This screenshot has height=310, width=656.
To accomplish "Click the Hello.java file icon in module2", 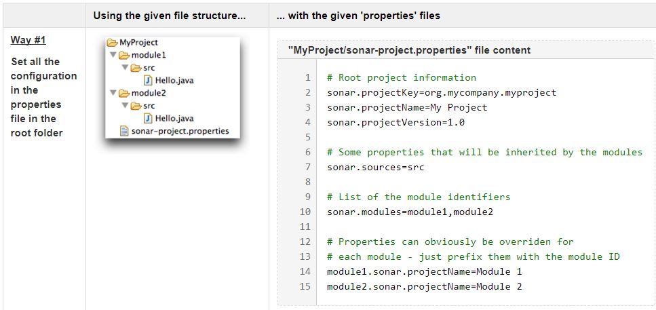I will pyautogui.click(x=149, y=119).
